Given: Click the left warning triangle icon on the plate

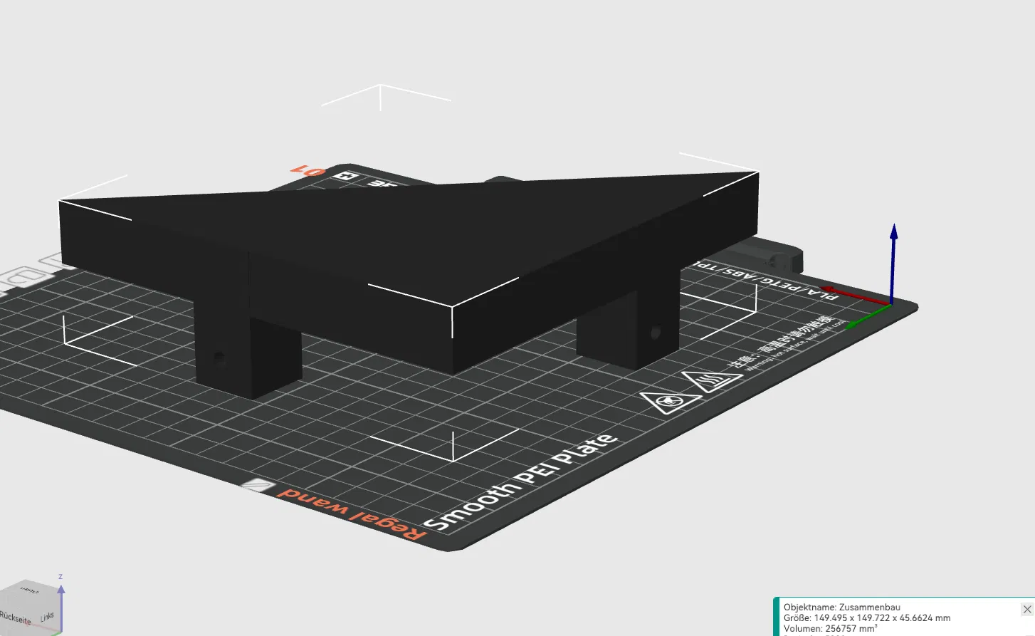Looking at the screenshot, I should point(670,402).
